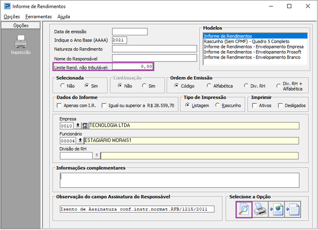The image size is (318, 230).
Task: Click the Impressão printer icon in sidebar
Action: click(21, 42)
